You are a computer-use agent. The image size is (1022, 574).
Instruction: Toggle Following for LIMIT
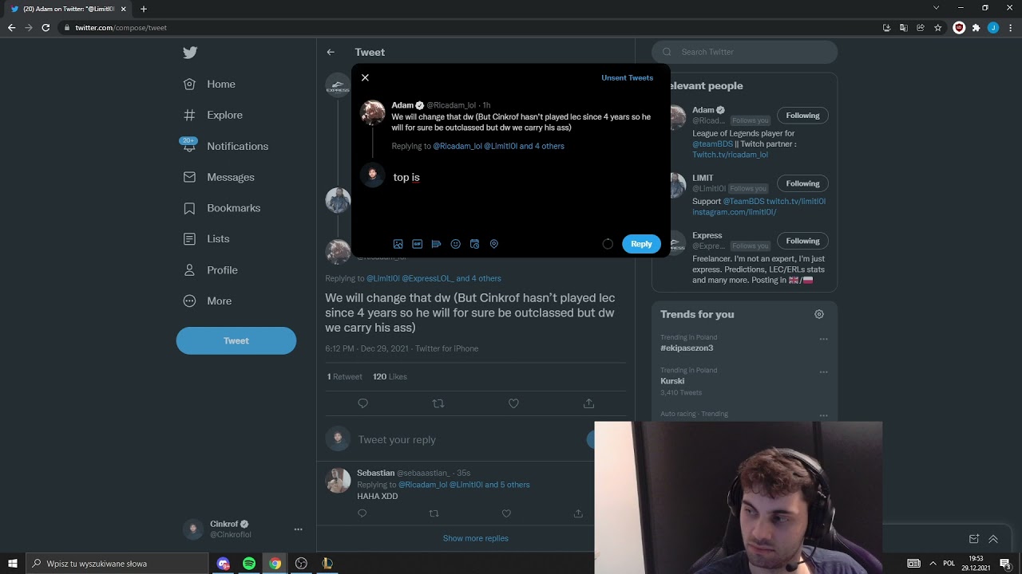[802, 183]
